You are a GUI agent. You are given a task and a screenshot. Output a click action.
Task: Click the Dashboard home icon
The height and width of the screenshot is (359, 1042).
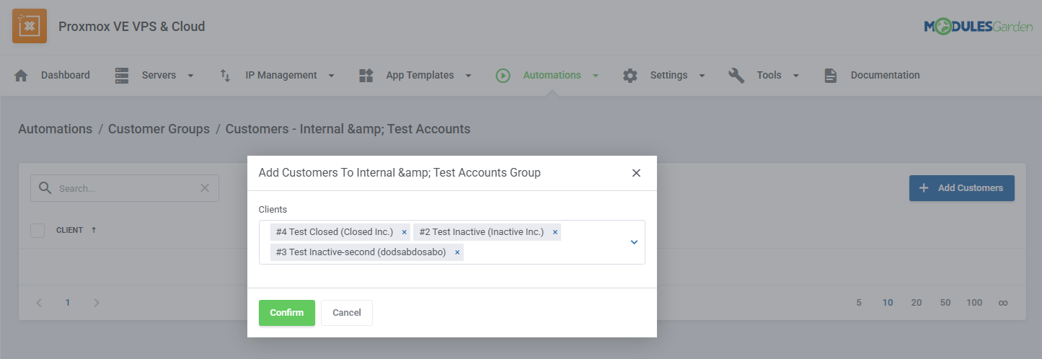pyautogui.click(x=21, y=75)
